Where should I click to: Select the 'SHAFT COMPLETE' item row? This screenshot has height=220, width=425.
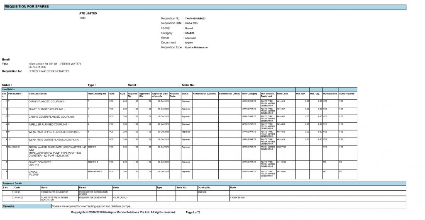pyautogui.click(x=39, y=162)
